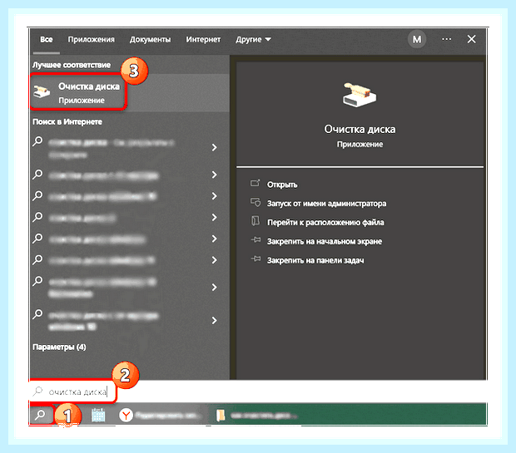Expand the seventh web suggestion arrow
This screenshot has width=516, height=453.
215,287
